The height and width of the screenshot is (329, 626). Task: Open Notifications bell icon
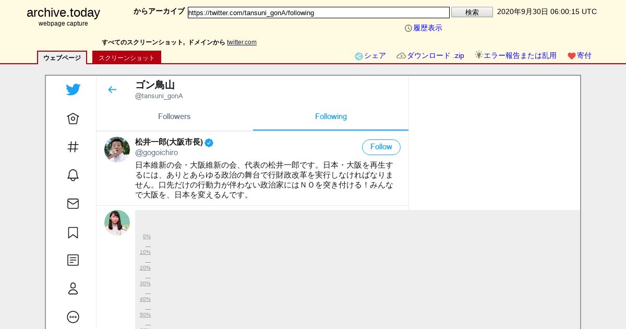[x=73, y=175]
